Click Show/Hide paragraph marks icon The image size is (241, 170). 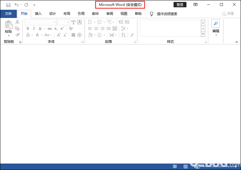[x=132, y=35]
